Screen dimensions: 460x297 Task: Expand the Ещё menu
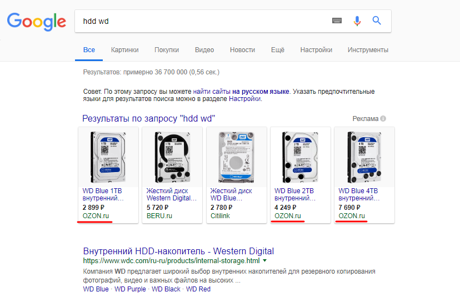pos(278,50)
